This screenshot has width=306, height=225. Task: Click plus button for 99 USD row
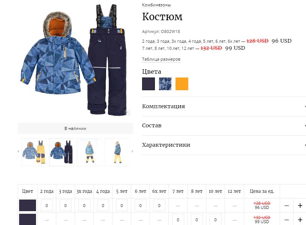[300, 220]
